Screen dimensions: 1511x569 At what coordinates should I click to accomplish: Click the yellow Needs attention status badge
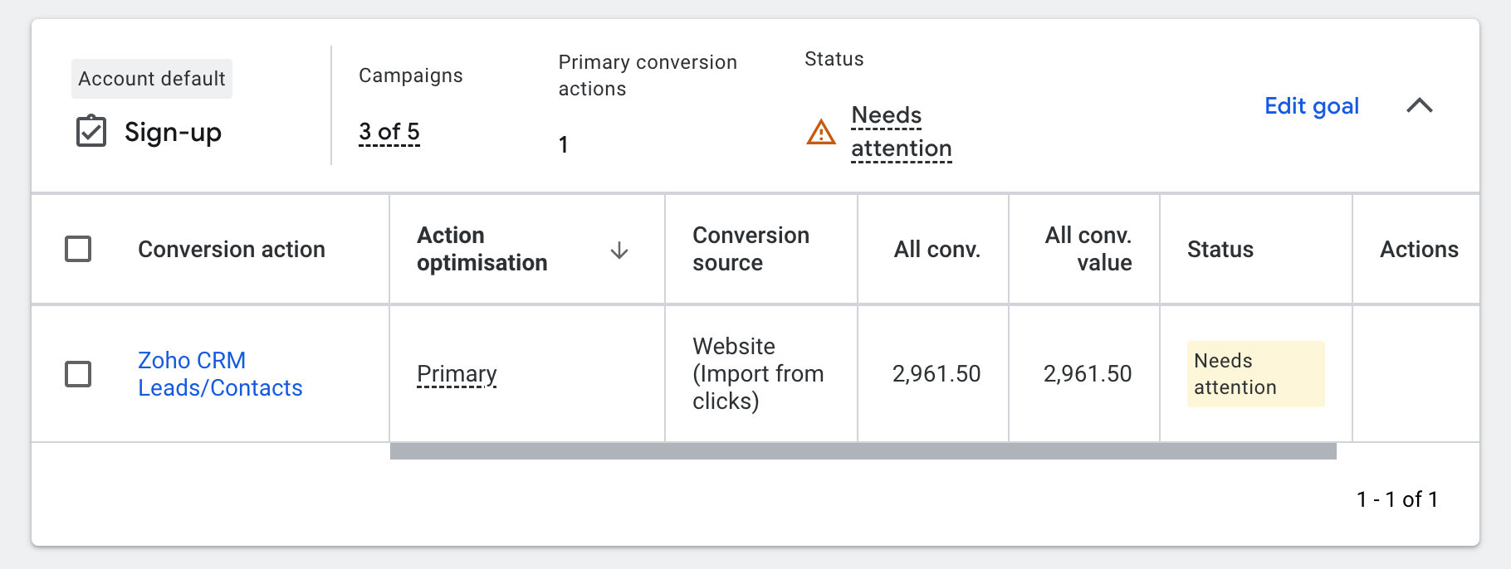pyautogui.click(x=1254, y=374)
